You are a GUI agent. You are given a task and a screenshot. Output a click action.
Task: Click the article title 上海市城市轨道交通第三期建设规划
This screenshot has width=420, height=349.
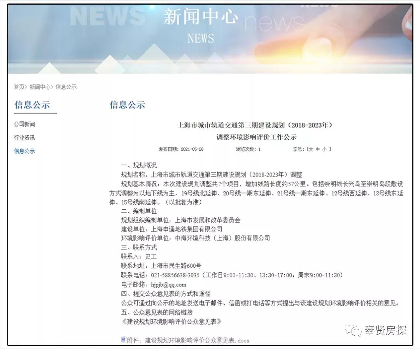pyautogui.click(x=255, y=125)
